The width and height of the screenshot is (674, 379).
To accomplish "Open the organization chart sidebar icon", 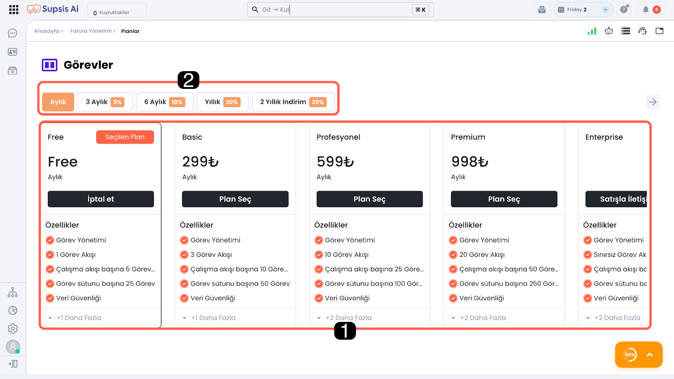I will coord(13,292).
